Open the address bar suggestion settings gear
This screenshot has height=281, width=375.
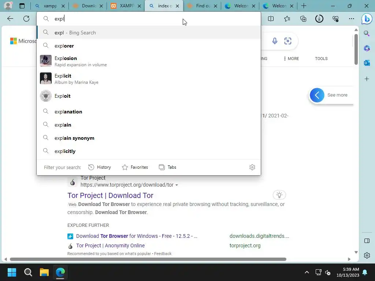pos(252,167)
